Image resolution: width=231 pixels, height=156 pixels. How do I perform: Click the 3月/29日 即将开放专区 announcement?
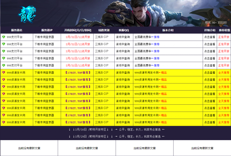[117, 136]
